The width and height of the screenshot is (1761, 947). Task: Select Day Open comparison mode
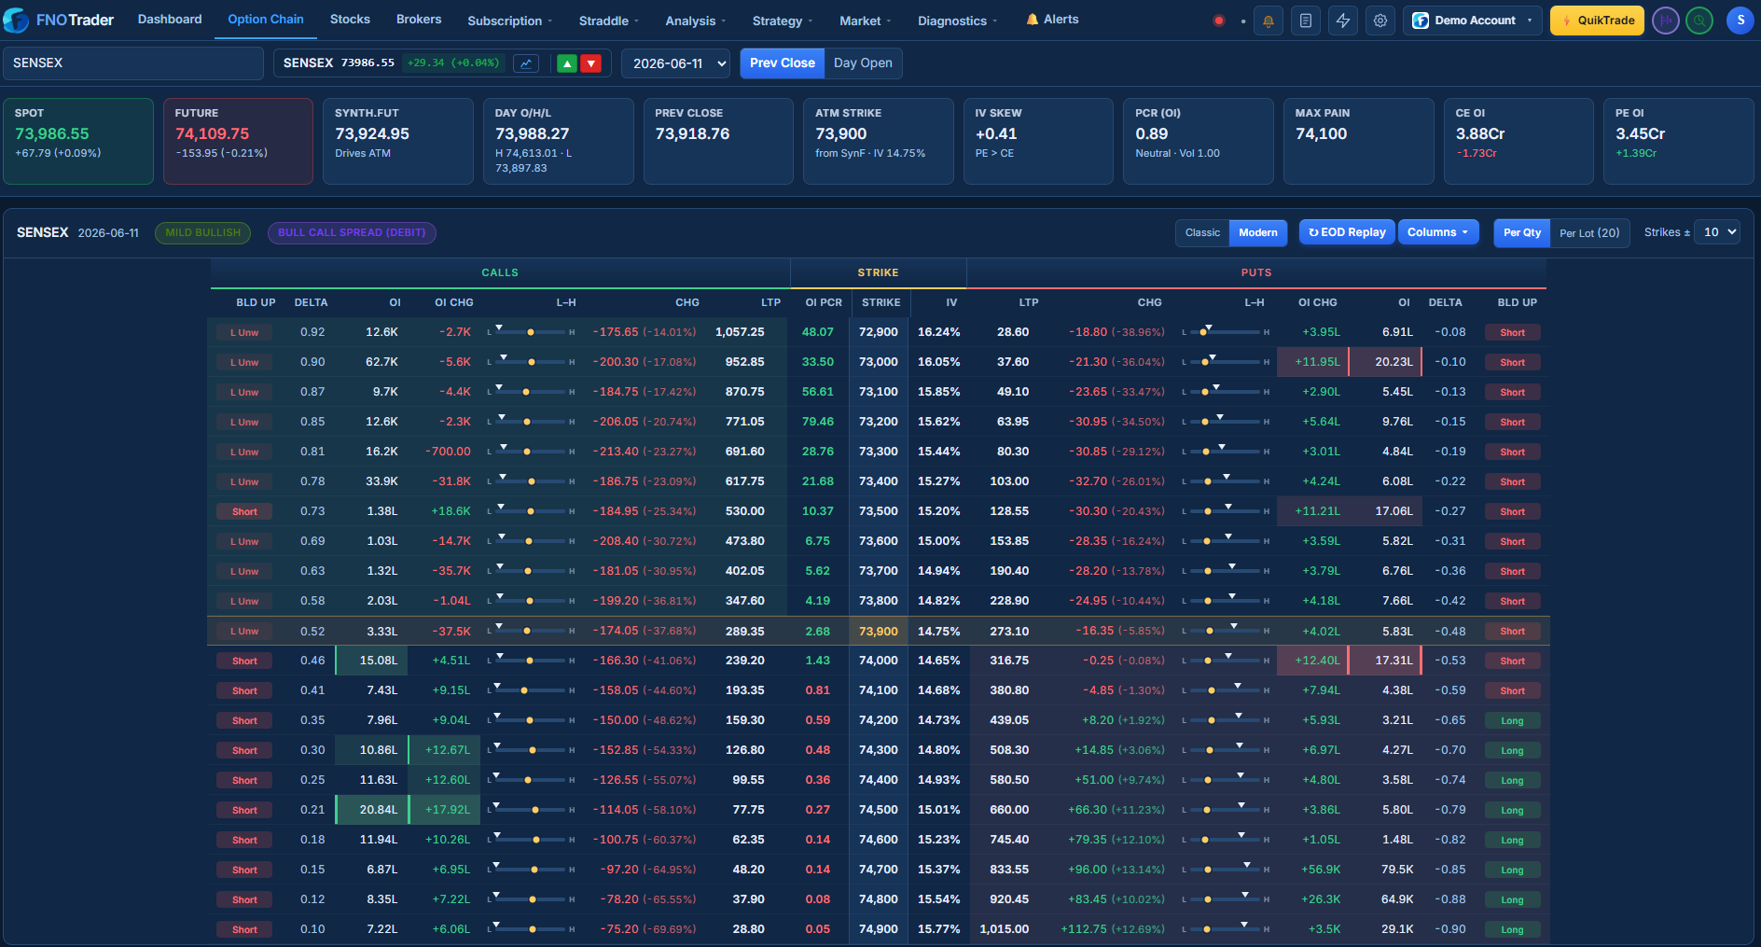pos(863,63)
